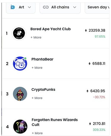Expand the All chains dropdown

(x=60, y=7)
